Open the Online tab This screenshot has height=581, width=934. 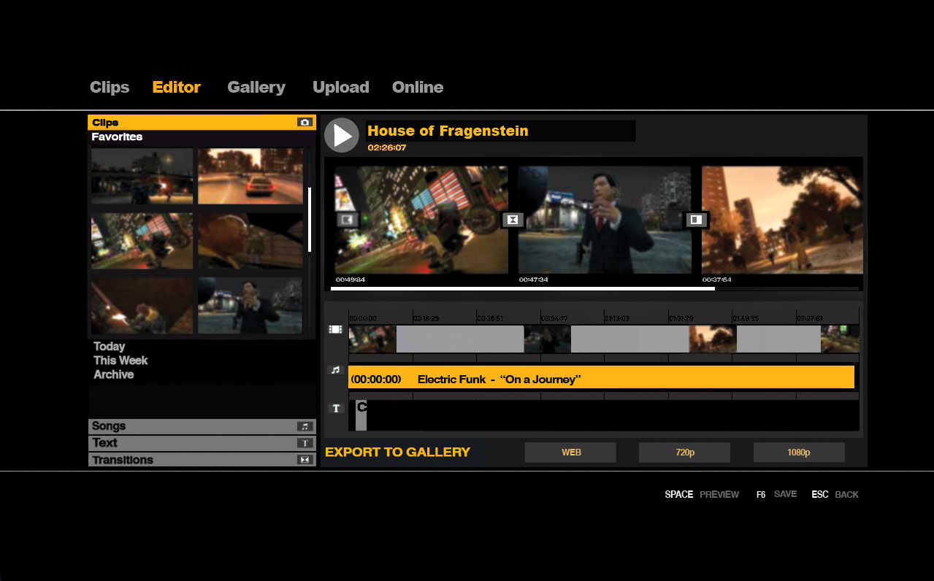(x=418, y=88)
